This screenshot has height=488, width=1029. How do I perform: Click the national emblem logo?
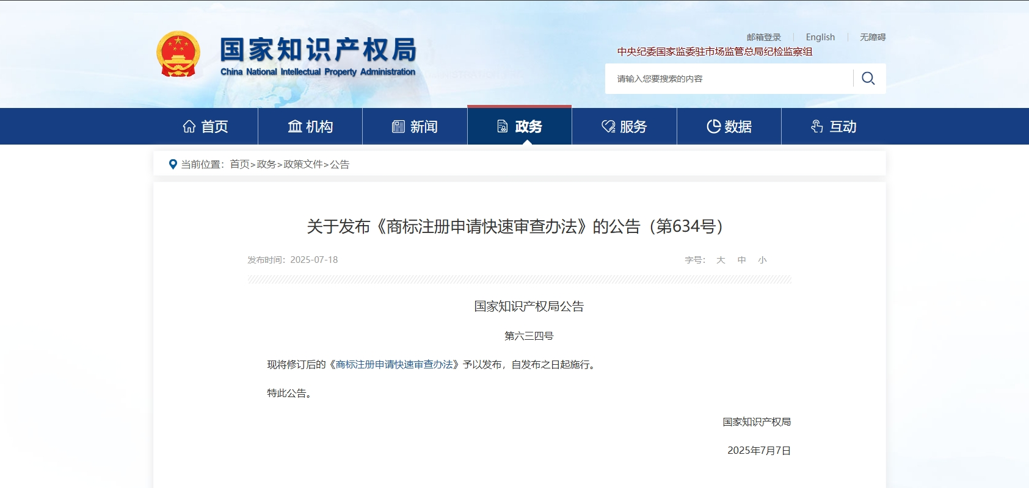tap(178, 54)
